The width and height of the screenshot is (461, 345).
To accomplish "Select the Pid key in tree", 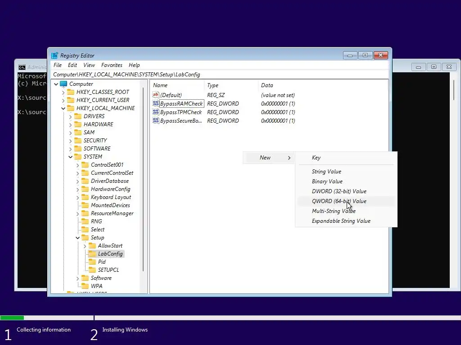I will point(102,262).
